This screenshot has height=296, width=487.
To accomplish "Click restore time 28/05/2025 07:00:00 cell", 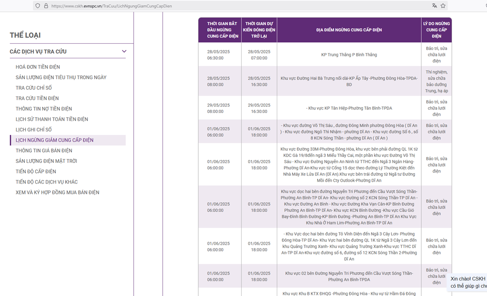I will 259,55.
